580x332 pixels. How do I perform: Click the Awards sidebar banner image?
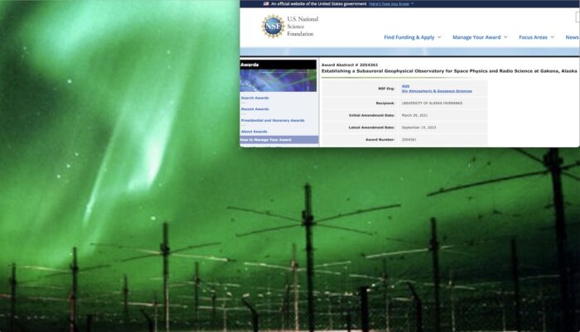[x=278, y=80]
